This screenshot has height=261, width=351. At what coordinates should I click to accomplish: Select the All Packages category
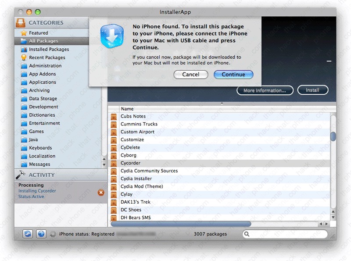click(43, 41)
